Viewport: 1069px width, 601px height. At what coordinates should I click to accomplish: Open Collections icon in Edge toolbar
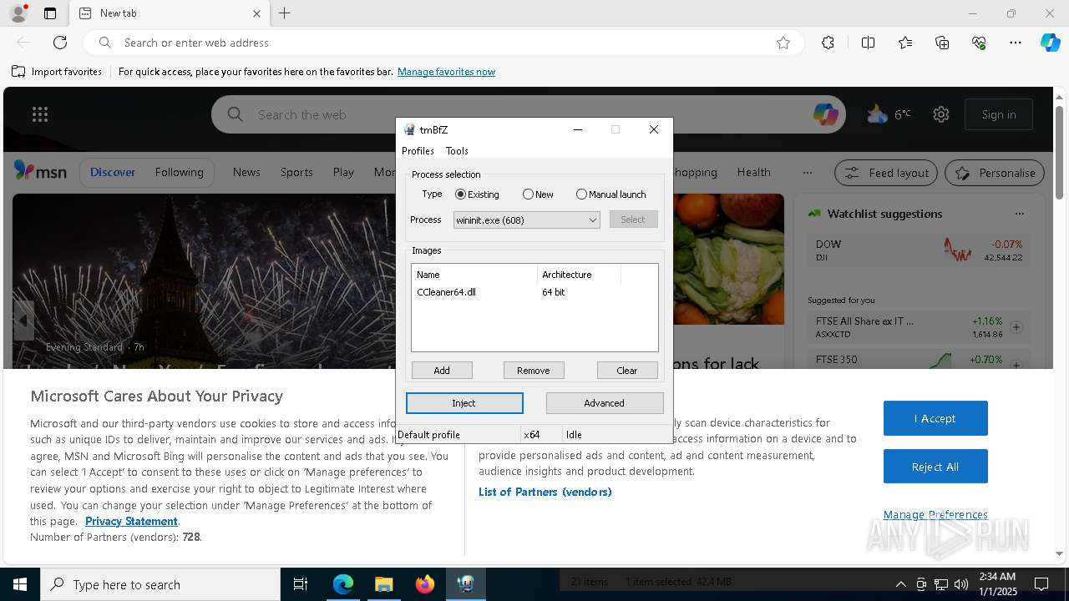[942, 43]
